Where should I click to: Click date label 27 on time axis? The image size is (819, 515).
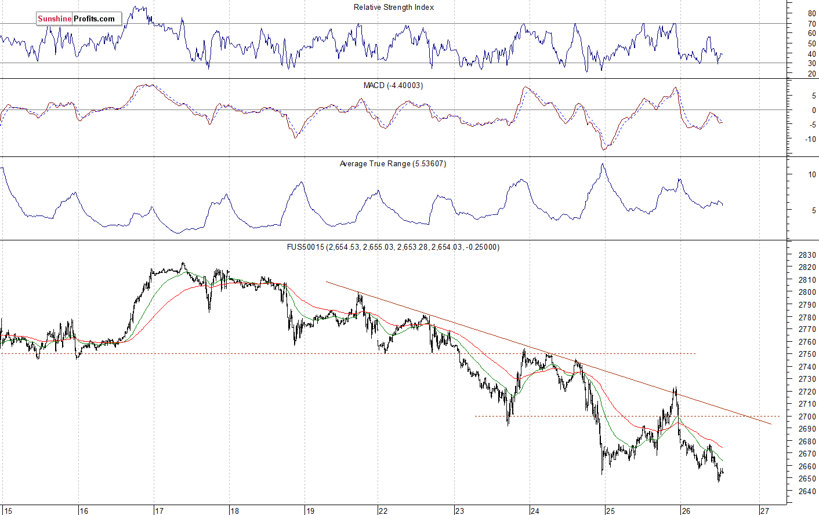[x=764, y=511]
